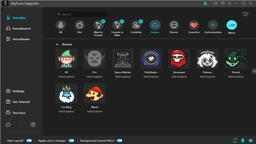The width and height of the screenshot is (256, 144).
Task: Open the hamburger menu in title bar
Action: [x=229, y=3]
